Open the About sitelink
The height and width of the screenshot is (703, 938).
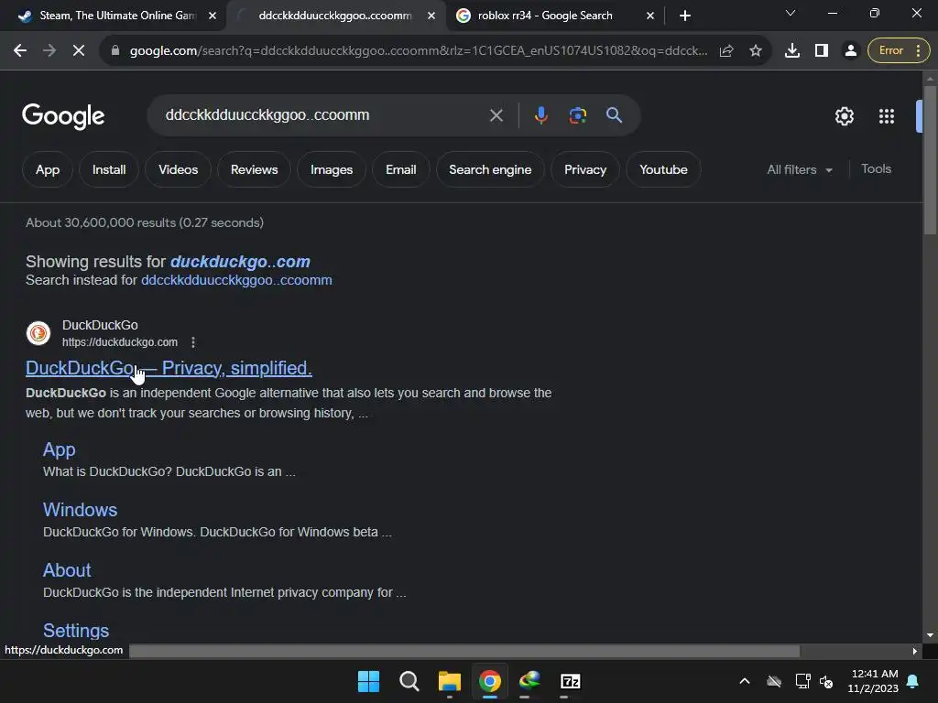(x=67, y=570)
